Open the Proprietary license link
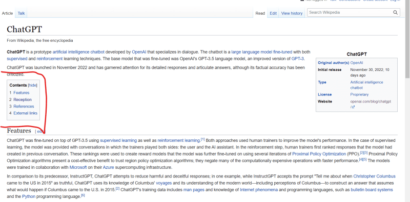 pos(359,94)
